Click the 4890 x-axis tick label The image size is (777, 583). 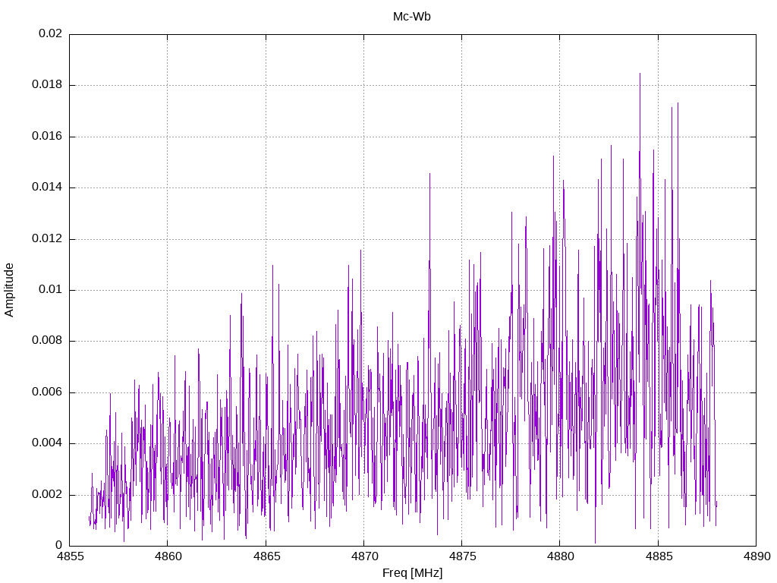coord(756,556)
